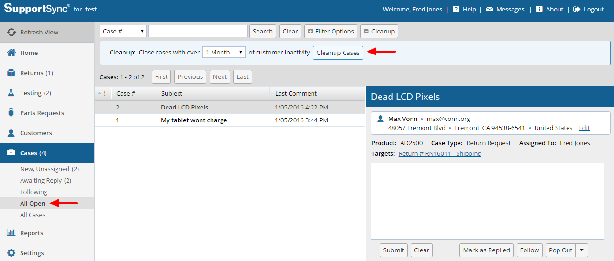Viewport: 614px width, 261px height.
Task: Open the Case # search field dropdown
Action: (123, 31)
